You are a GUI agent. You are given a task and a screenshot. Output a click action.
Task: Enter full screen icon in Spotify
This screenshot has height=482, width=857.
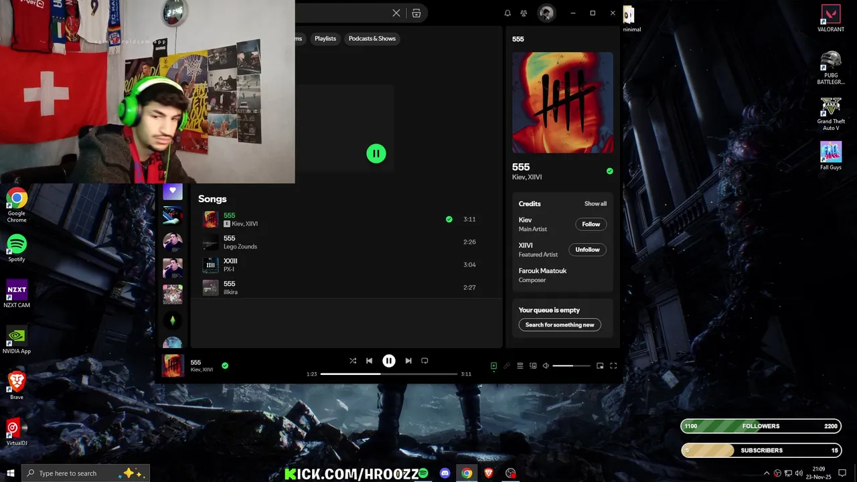click(x=613, y=366)
